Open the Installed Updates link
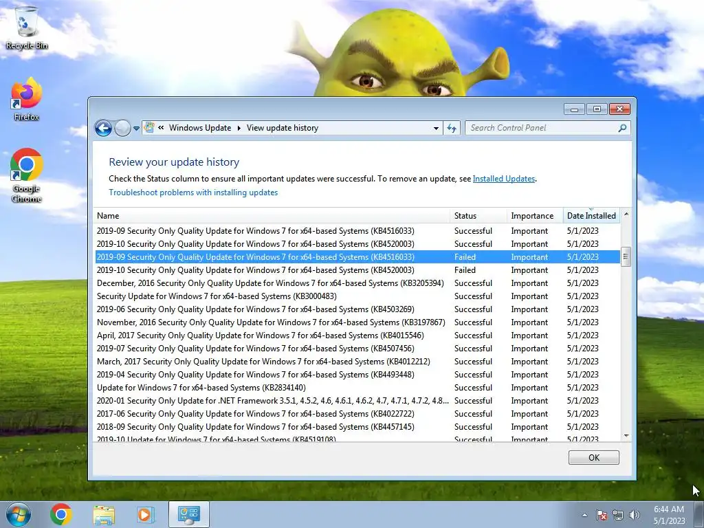The height and width of the screenshot is (528, 704). point(504,179)
